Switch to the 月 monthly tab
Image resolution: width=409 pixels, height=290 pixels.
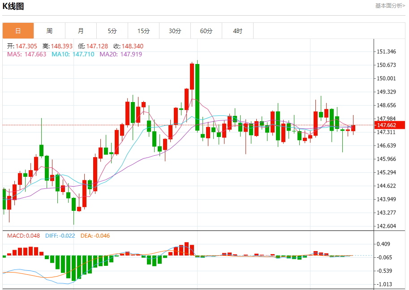click(x=81, y=31)
